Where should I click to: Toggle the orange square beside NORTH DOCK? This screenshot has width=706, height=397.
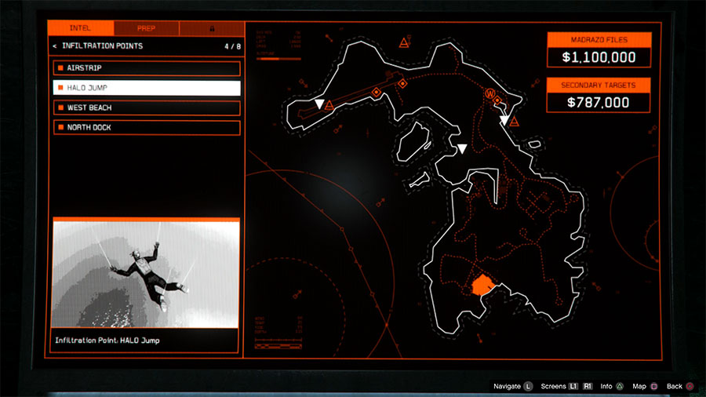coord(60,127)
